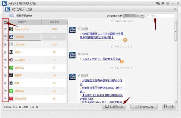Click 微信运动 green avatar

tap(11, 91)
